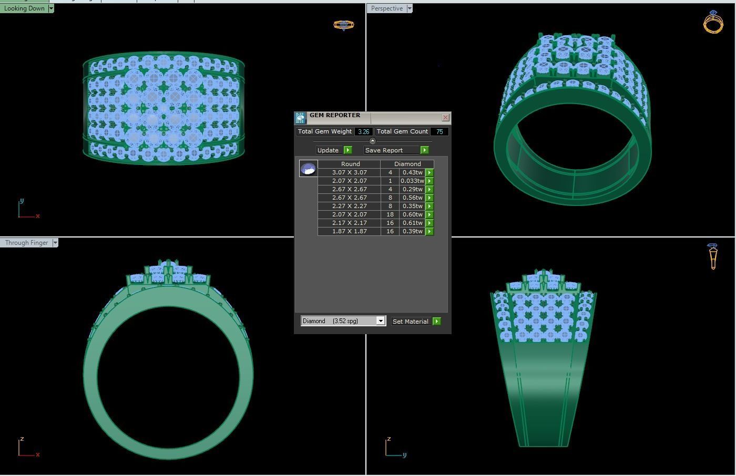Click the Set Material label button
The height and width of the screenshot is (476, 736).
point(411,322)
